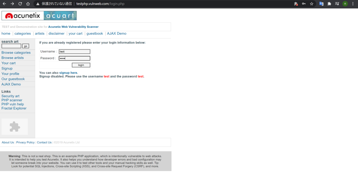Open the guestbook navigation item
The height and width of the screenshot is (173, 358).
[95, 34]
